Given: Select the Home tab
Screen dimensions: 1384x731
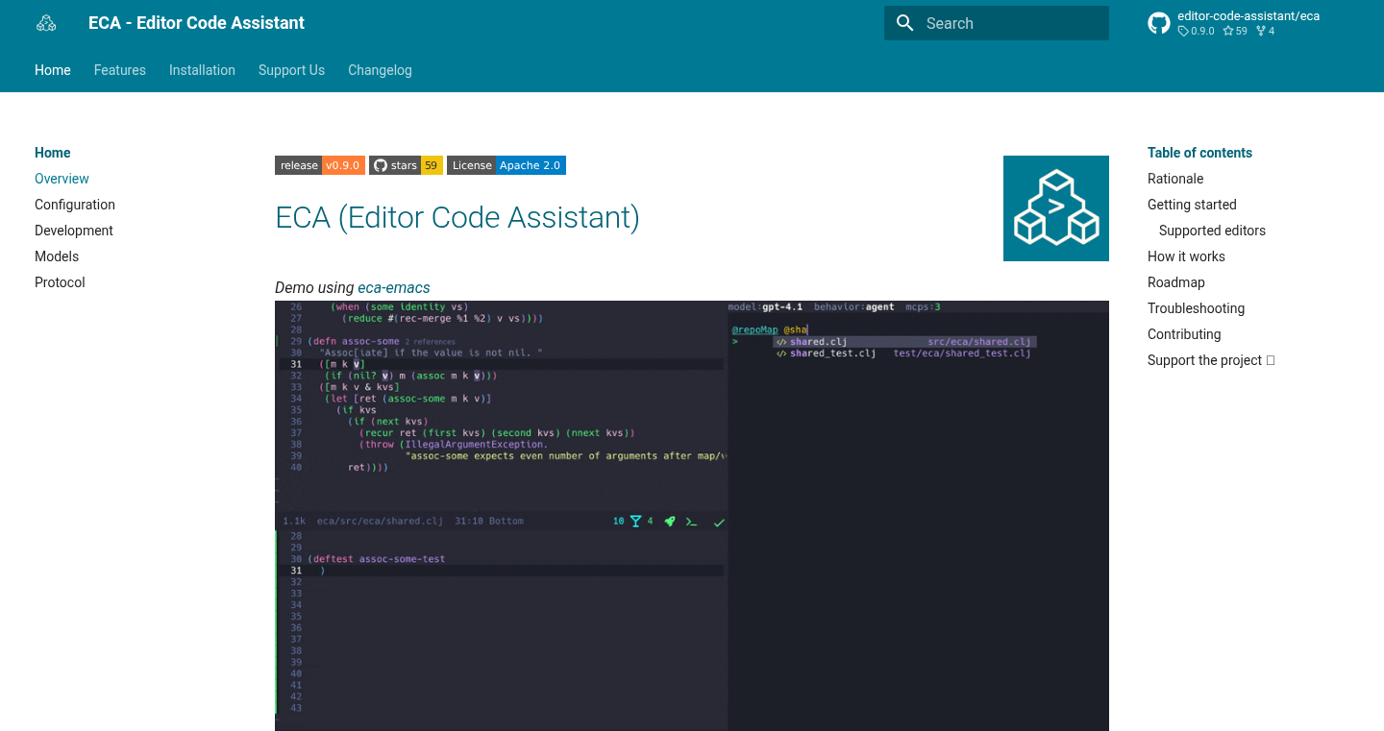Looking at the screenshot, I should (53, 70).
